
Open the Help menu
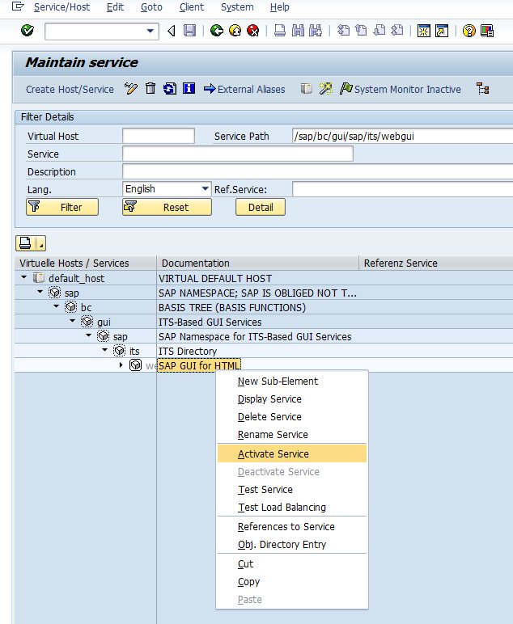coord(280,7)
